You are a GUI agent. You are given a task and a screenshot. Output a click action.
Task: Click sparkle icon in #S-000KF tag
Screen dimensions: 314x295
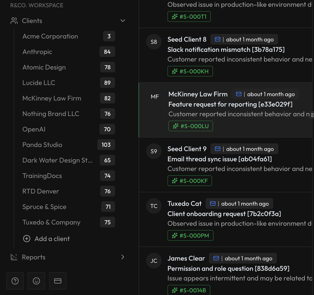(175, 181)
